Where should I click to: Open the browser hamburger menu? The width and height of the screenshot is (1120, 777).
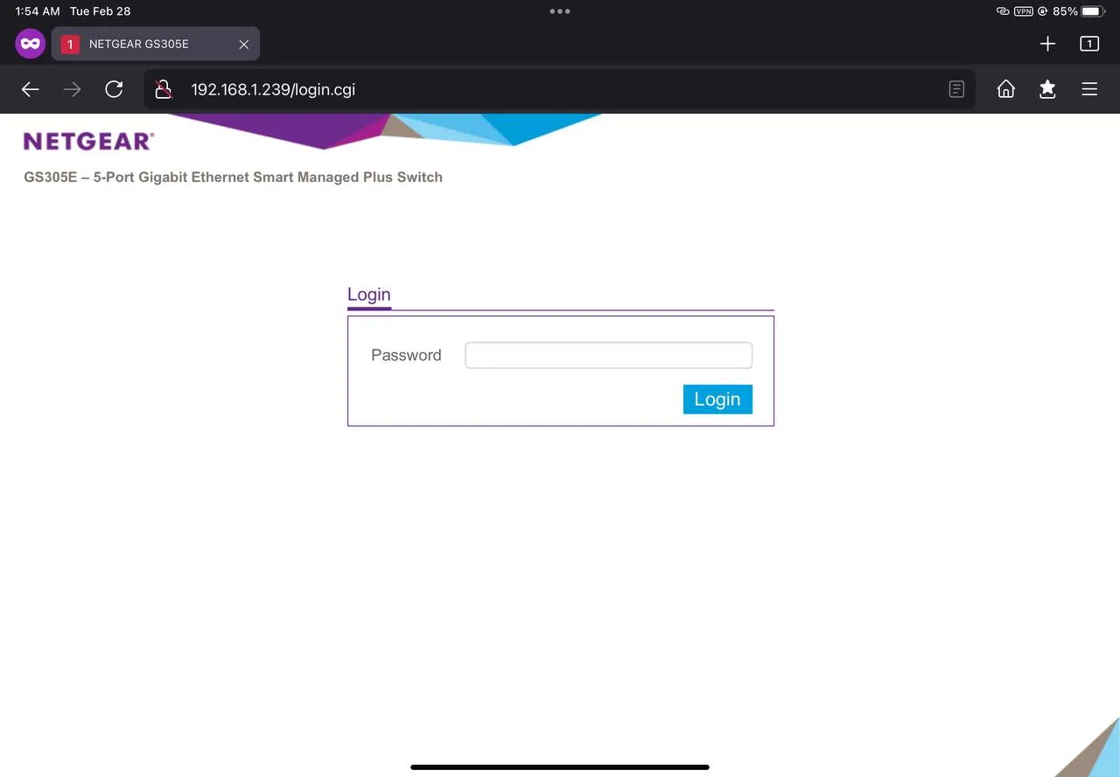pos(1089,89)
